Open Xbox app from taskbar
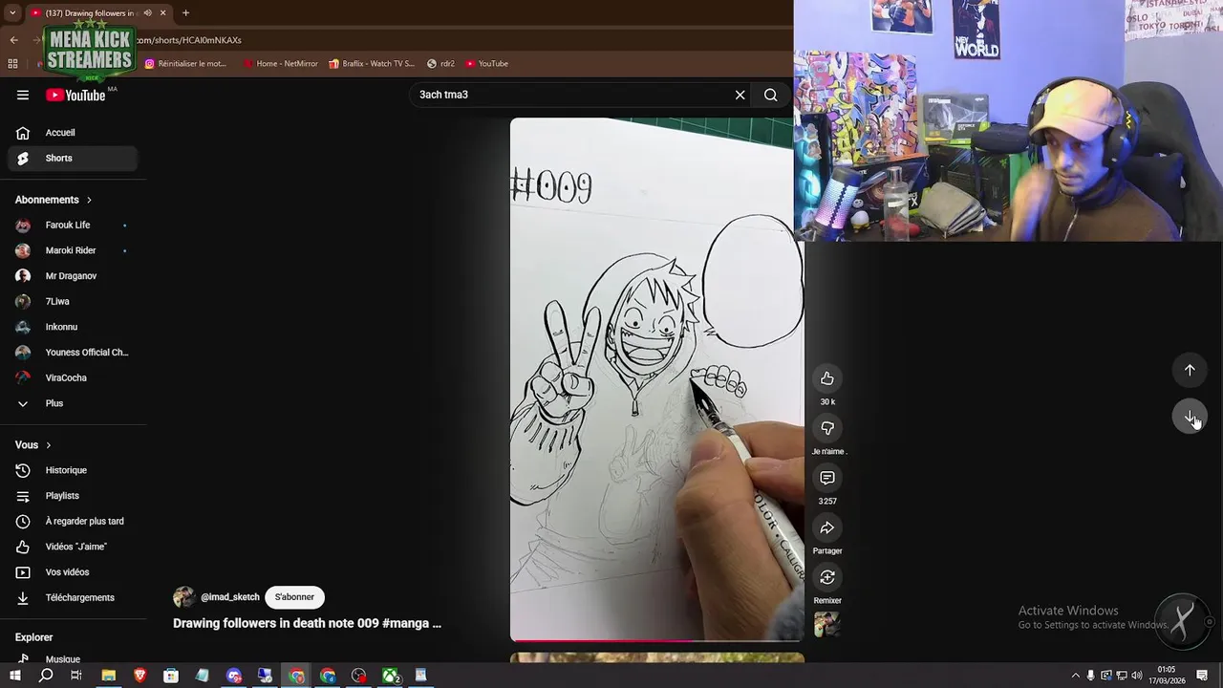The width and height of the screenshot is (1223, 688). click(390, 676)
